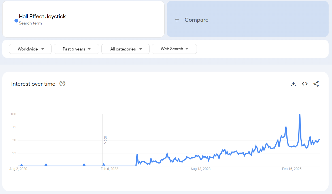The image size is (332, 194).
Task: Download the interest over time data
Action: pos(293,84)
